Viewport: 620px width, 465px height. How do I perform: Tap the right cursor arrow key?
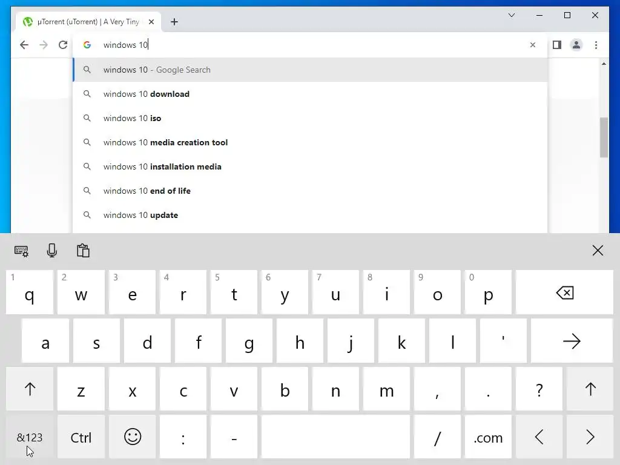[590, 437]
